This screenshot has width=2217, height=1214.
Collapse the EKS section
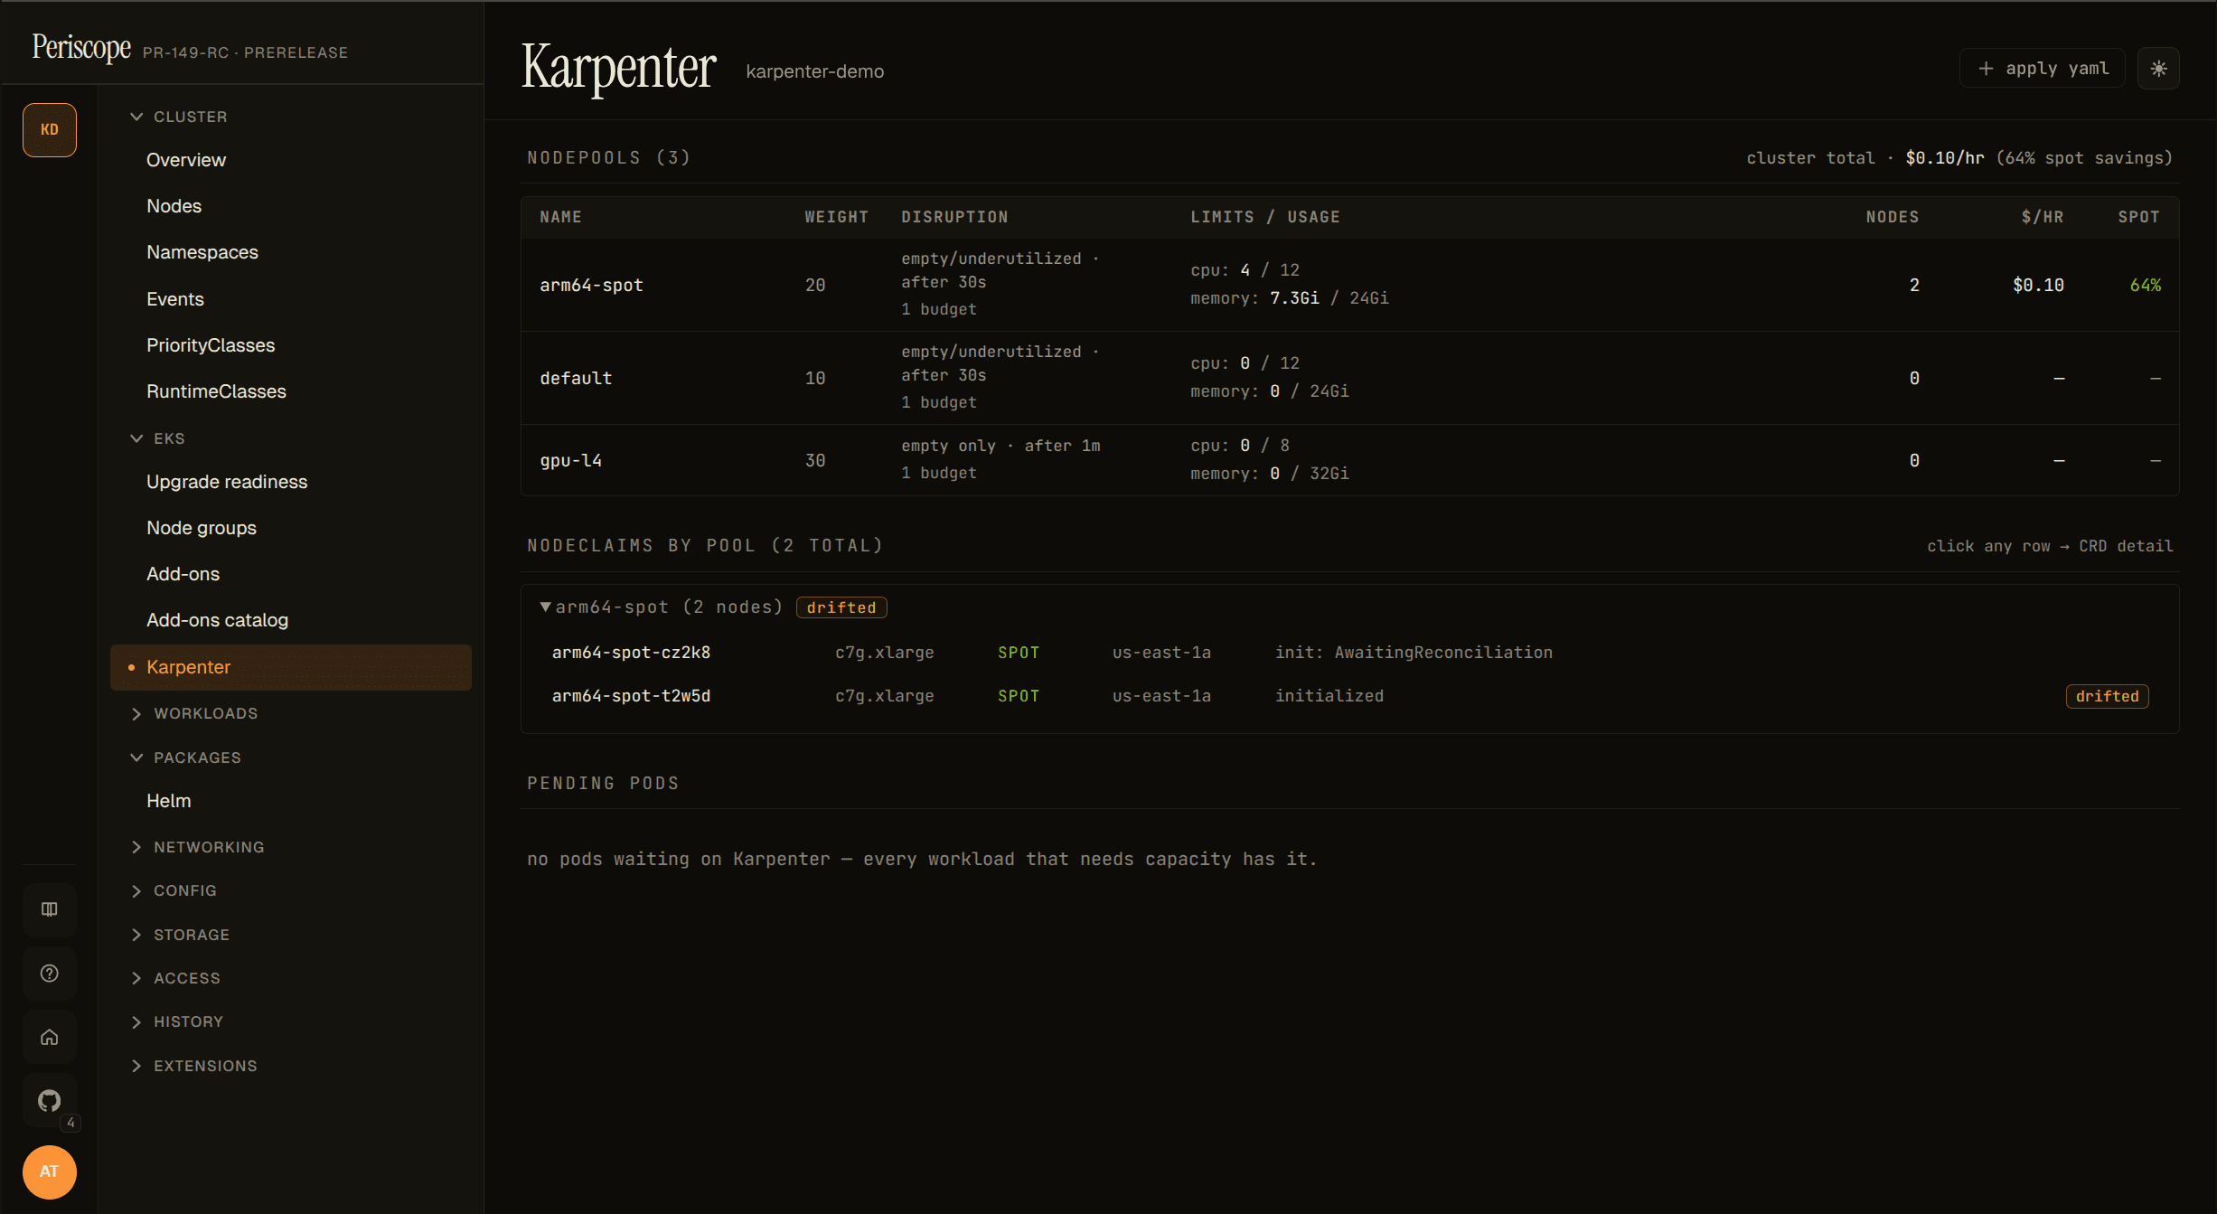(158, 438)
